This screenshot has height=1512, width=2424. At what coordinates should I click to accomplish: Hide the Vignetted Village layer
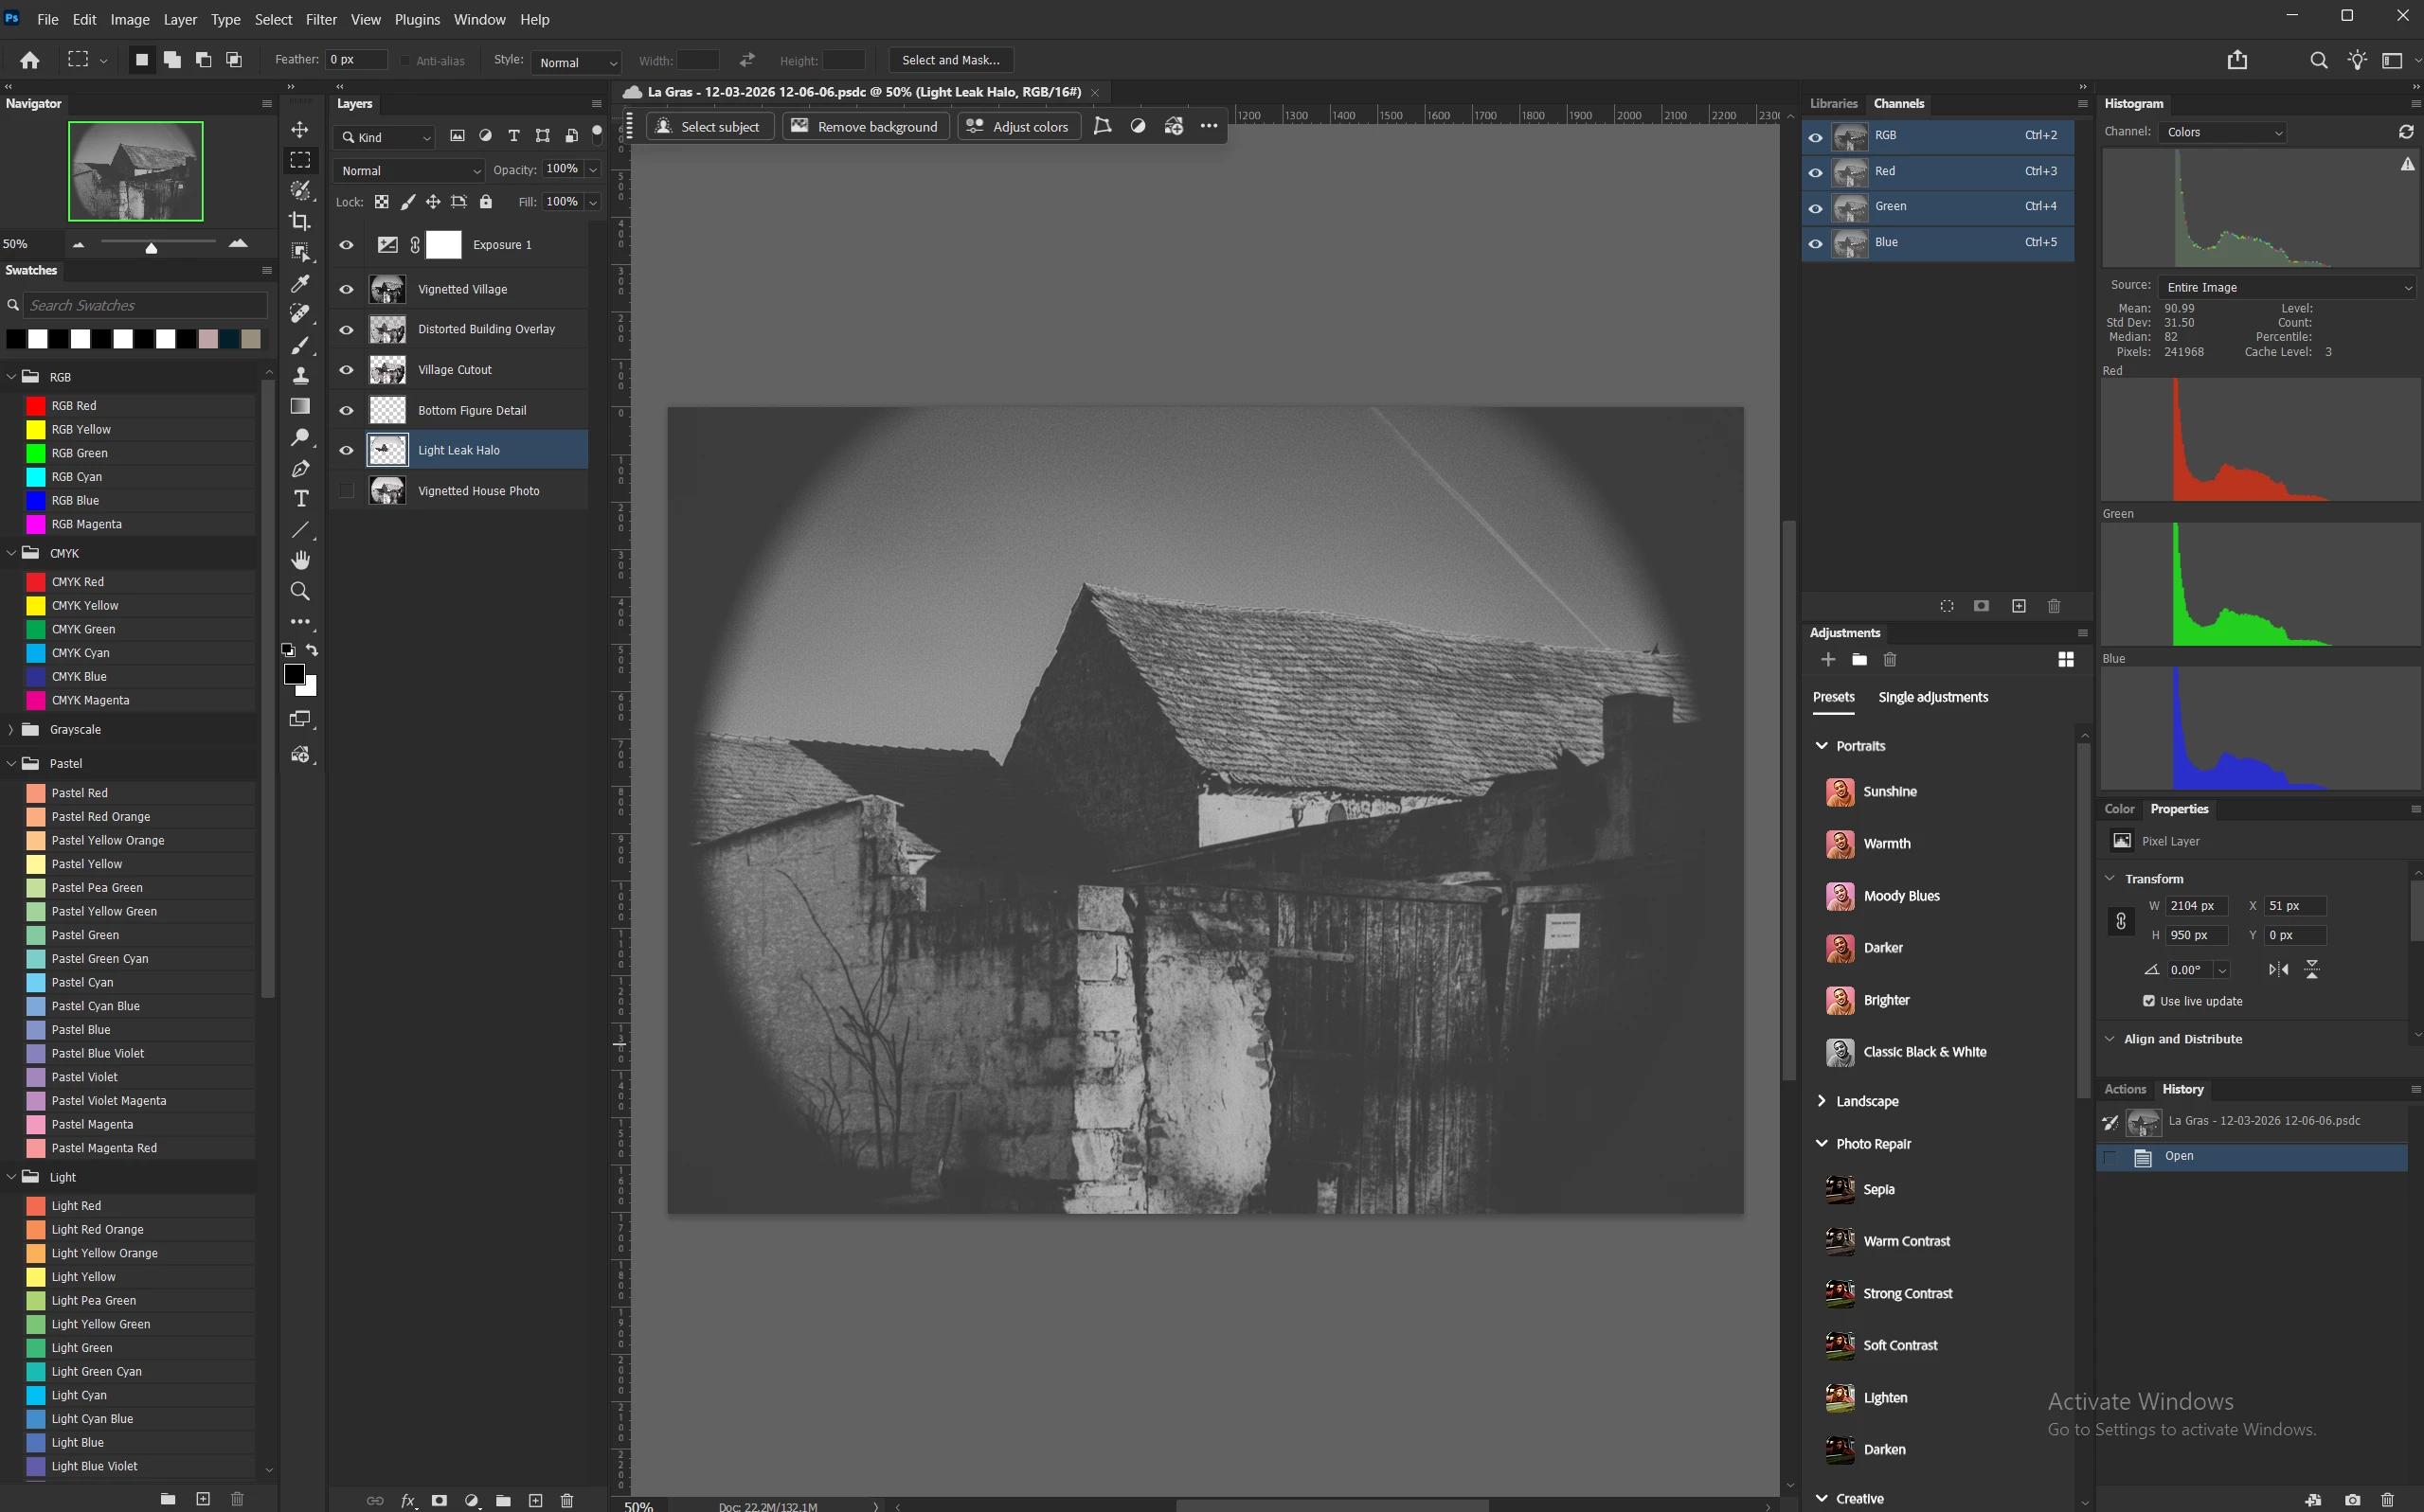pyautogui.click(x=346, y=289)
